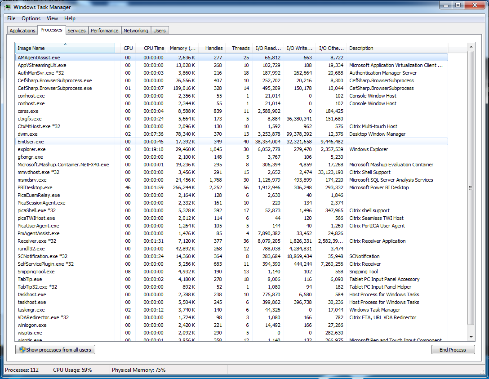Switch to the Services tab
This screenshot has width=489, height=379.
pos(76,31)
